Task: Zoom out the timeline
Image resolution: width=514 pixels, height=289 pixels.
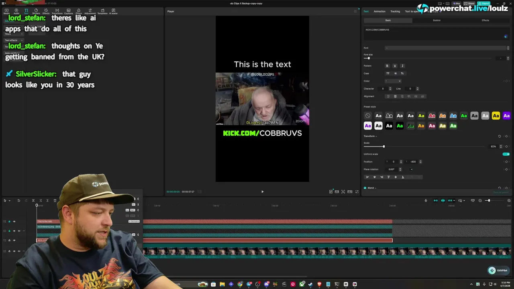Action: coord(480,201)
